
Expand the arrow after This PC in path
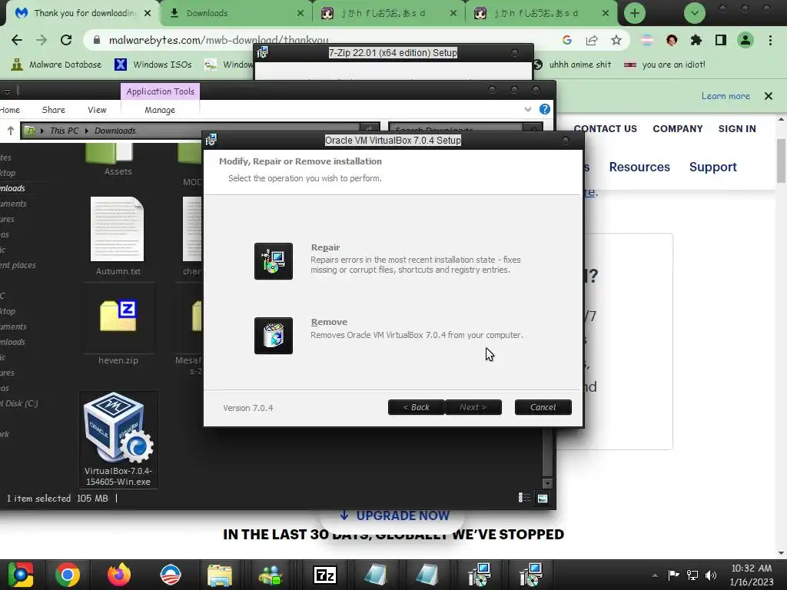pos(87,131)
